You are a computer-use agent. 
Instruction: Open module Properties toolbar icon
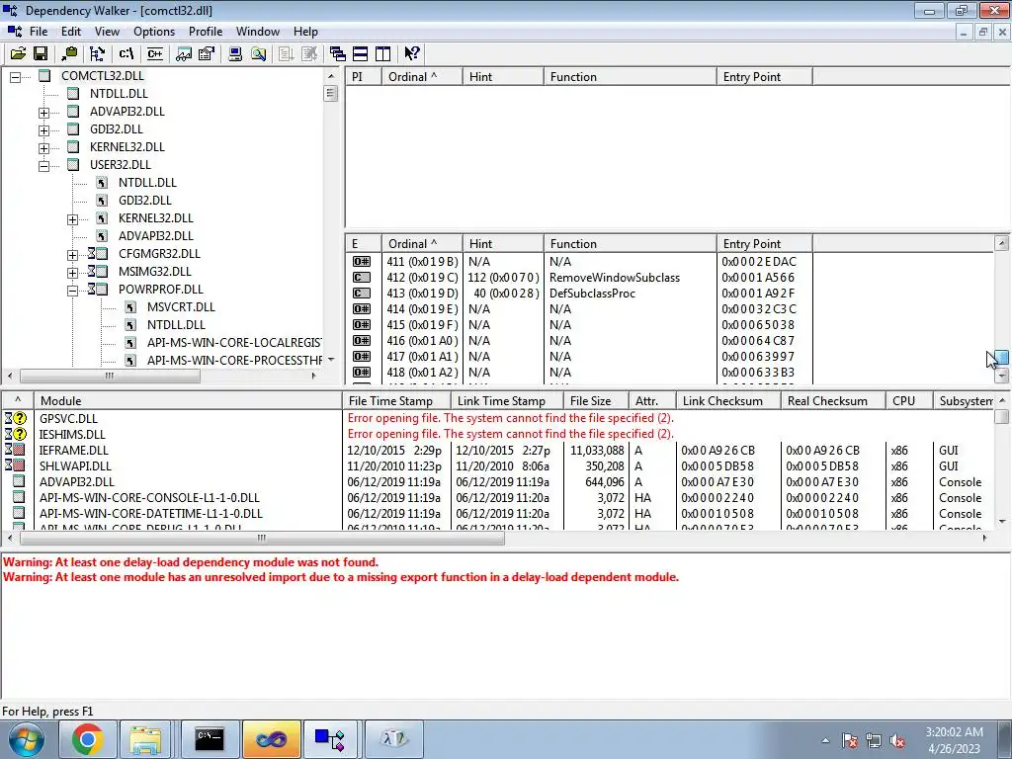pyautogui.click(x=207, y=53)
